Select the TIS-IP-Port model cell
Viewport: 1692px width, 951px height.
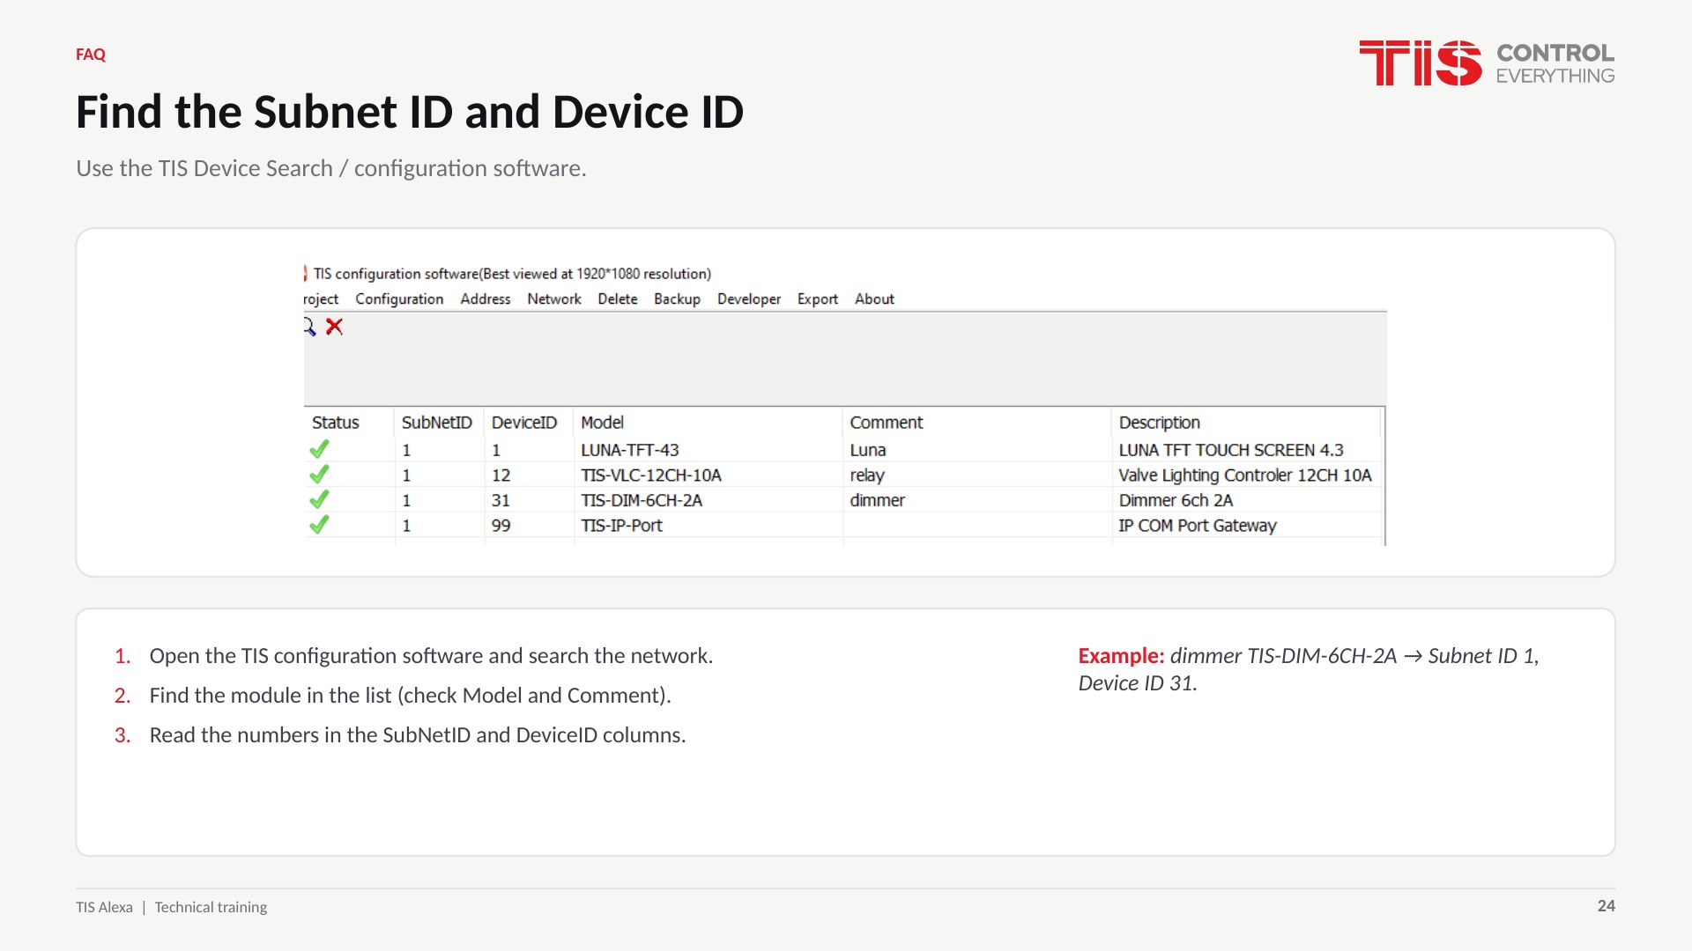[x=622, y=526]
